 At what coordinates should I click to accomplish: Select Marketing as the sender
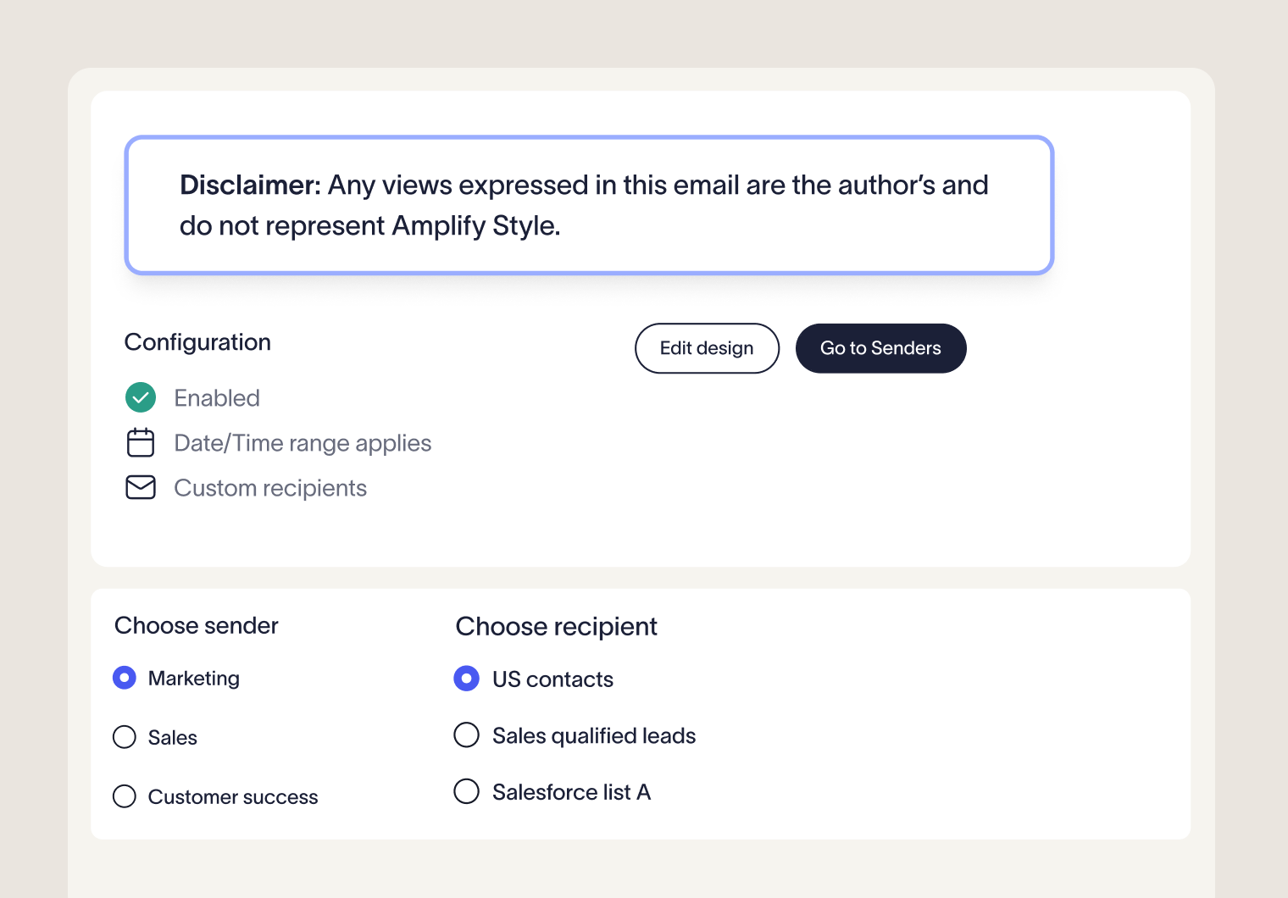click(125, 678)
